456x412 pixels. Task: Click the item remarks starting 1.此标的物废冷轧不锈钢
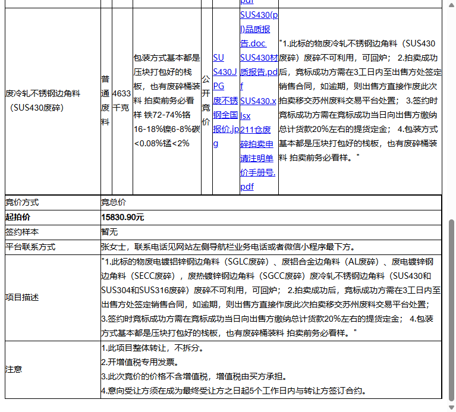(x=360, y=100)
